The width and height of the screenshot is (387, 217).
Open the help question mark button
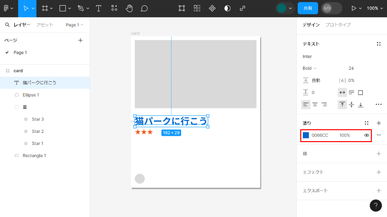pos(376,205)
